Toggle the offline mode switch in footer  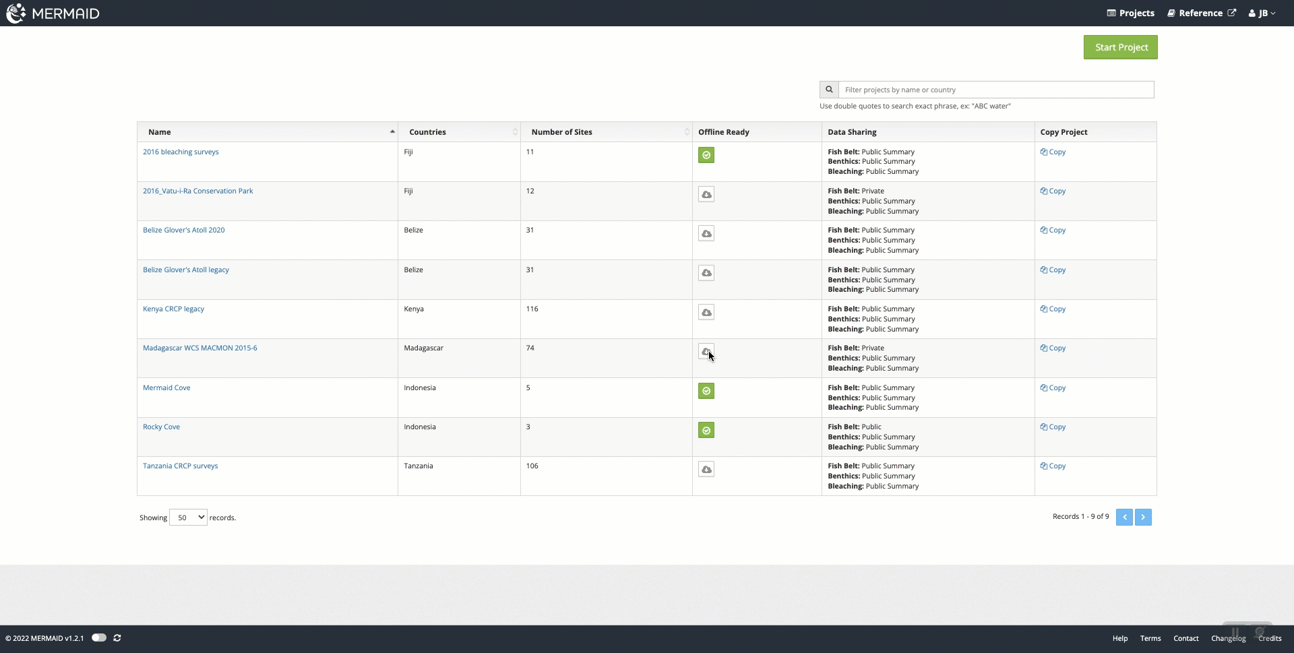[99, 638]
